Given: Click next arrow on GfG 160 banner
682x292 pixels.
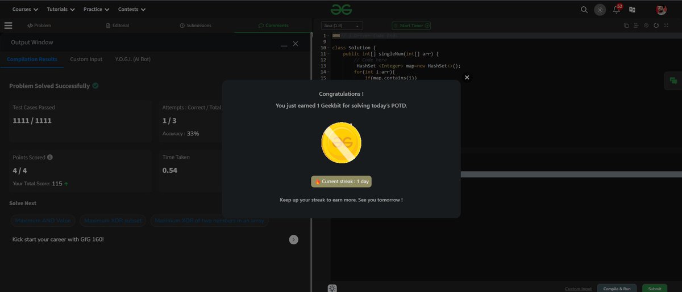Looking at the screenshot, I should pos(294,240).
